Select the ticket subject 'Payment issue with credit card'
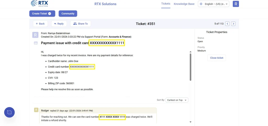 (x=65, y=43)
